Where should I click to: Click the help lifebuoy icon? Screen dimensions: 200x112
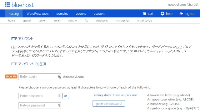(162, 14)
